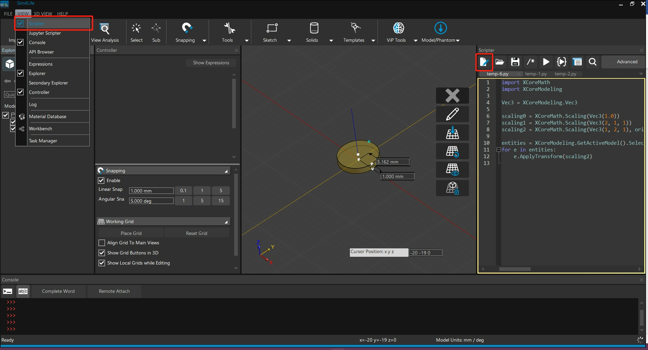This screenshot has width=648, height=350.
Task: Click the Solids cylinder icon
Action: click(x=314, y=28)
